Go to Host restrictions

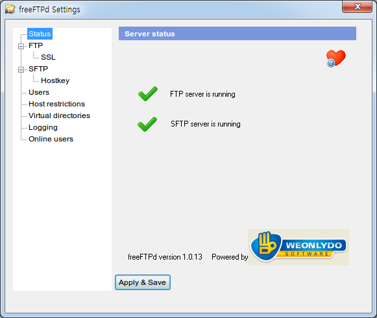coord(56,104)
